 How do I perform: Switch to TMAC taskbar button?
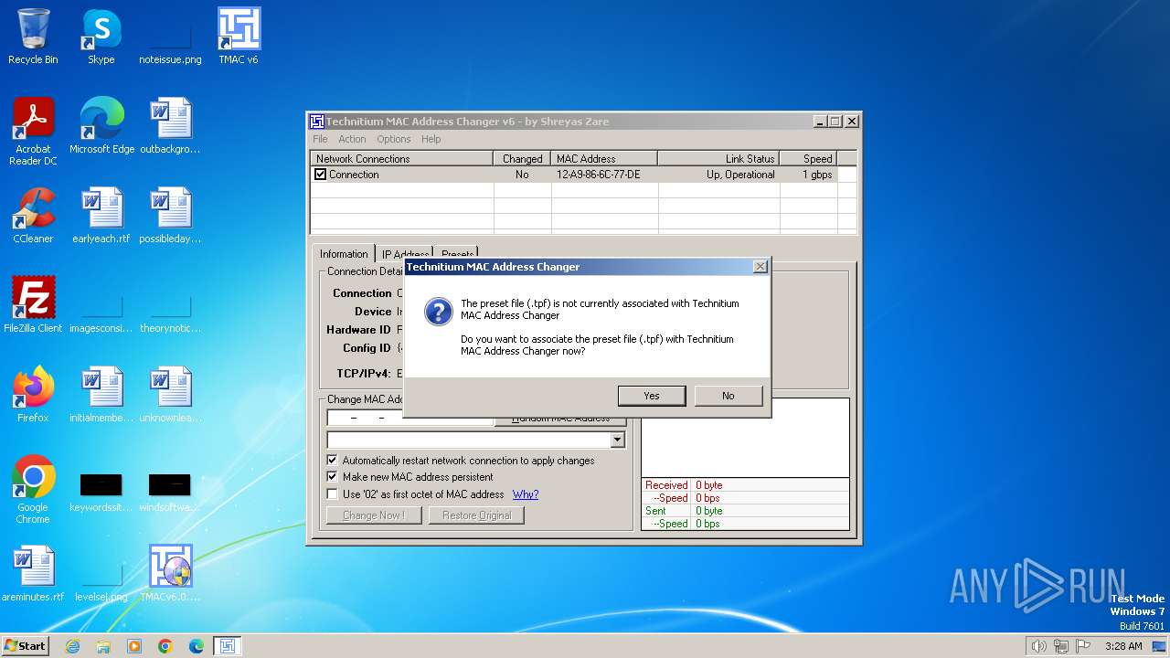(x=228, y=646)
